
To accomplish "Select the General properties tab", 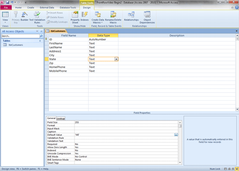I will coord(51,118).
